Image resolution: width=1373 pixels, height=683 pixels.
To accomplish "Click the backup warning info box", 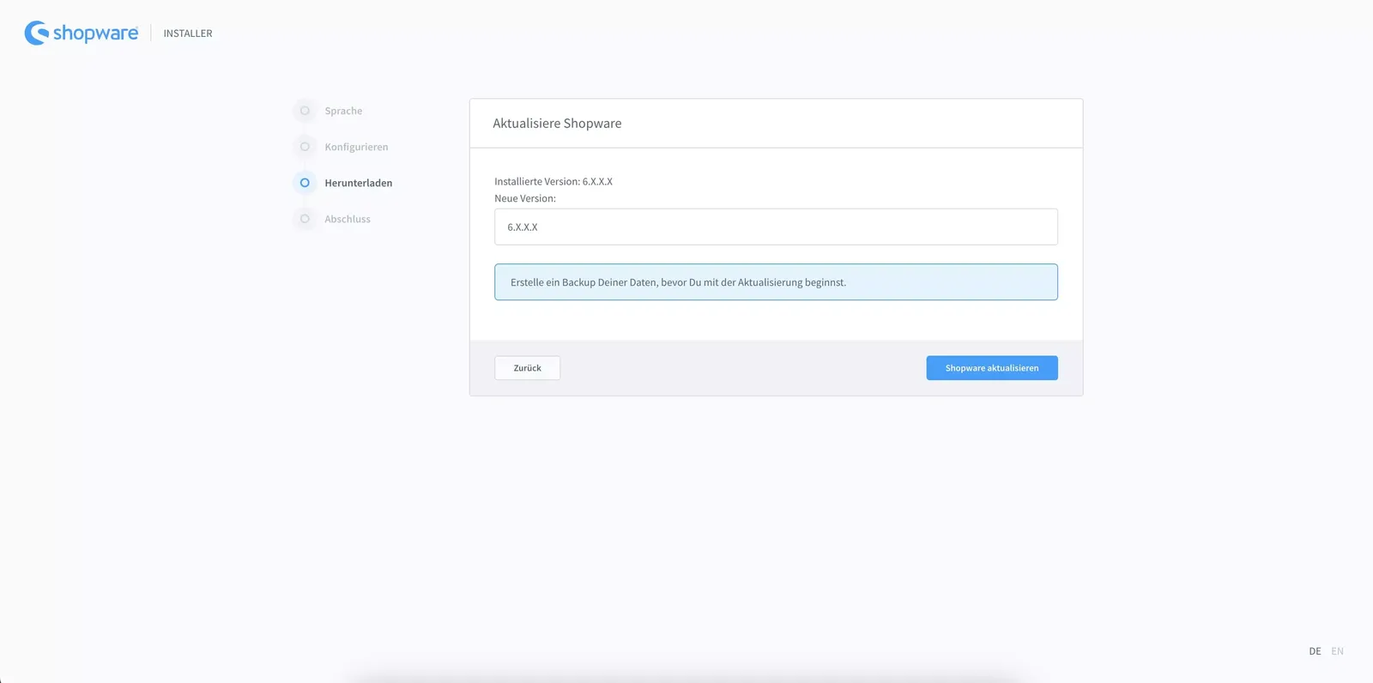I will tap(776, 282).
